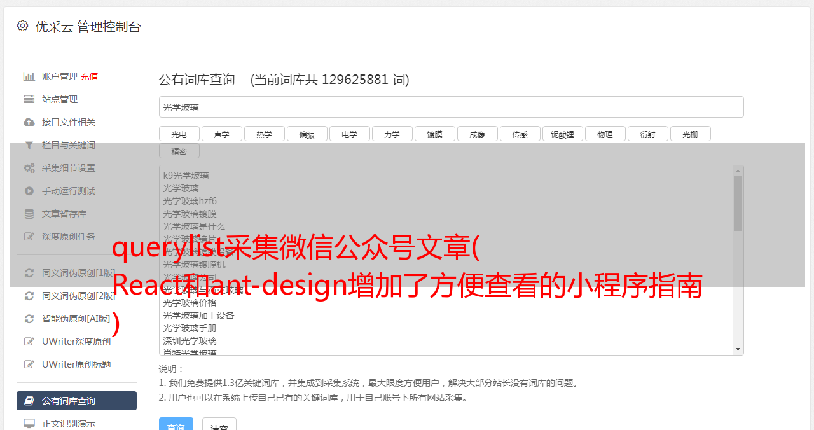Select k9光学玻璃 in the results list
The height and width of the screenshot is (430, 814).
[186, 176]
